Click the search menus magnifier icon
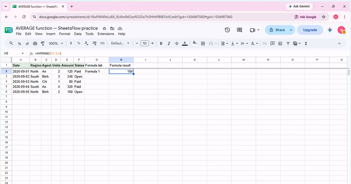 11,43
